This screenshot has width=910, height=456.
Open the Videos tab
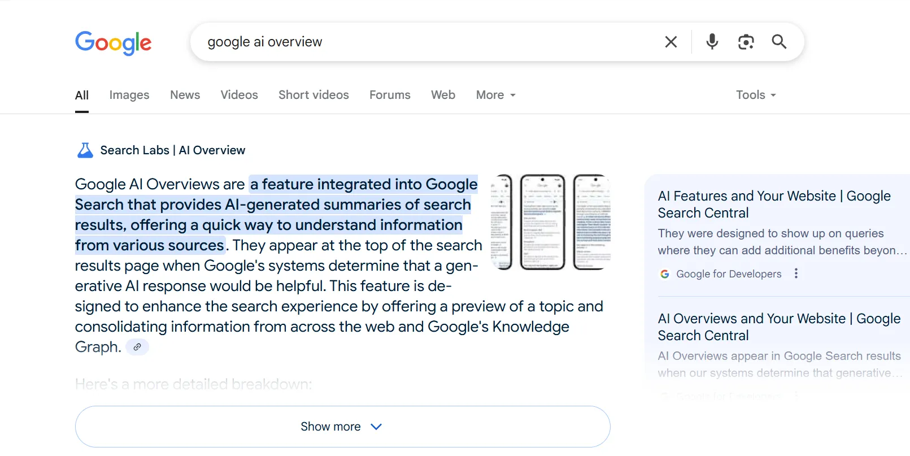tap(240, 95)
